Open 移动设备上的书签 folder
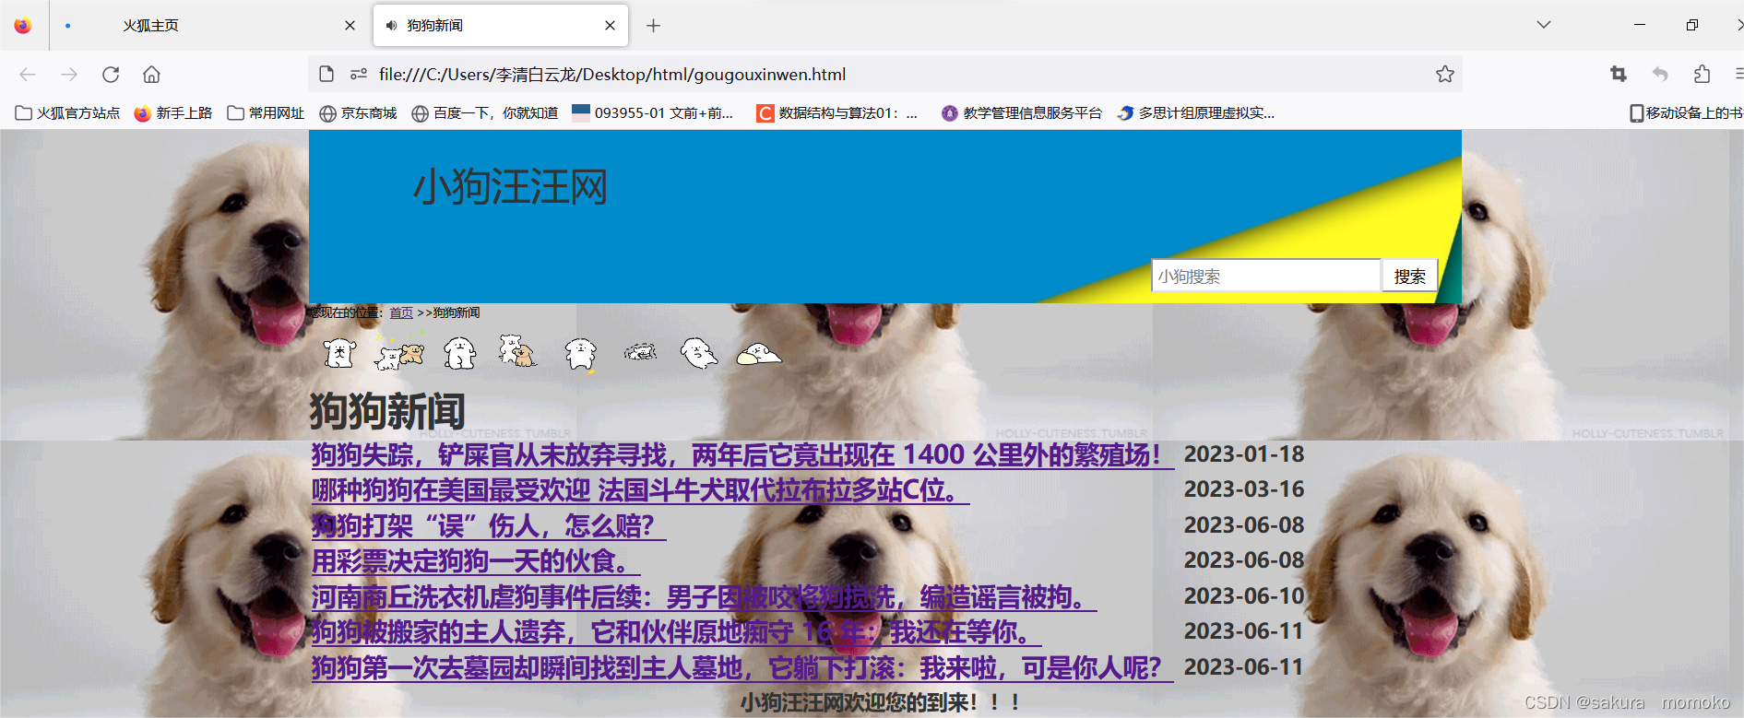 point(1686,113)
